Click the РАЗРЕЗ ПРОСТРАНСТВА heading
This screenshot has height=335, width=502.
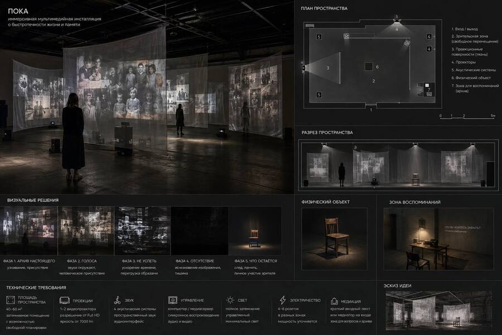coord(327,132)
